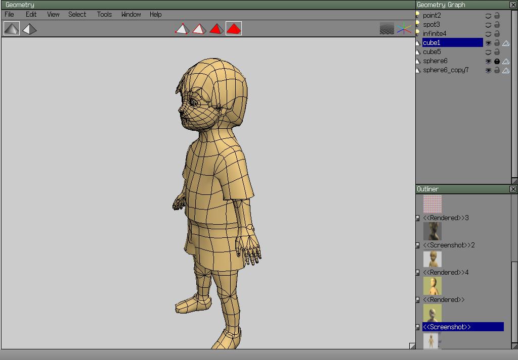Open the Help menu

coord(156,14)
